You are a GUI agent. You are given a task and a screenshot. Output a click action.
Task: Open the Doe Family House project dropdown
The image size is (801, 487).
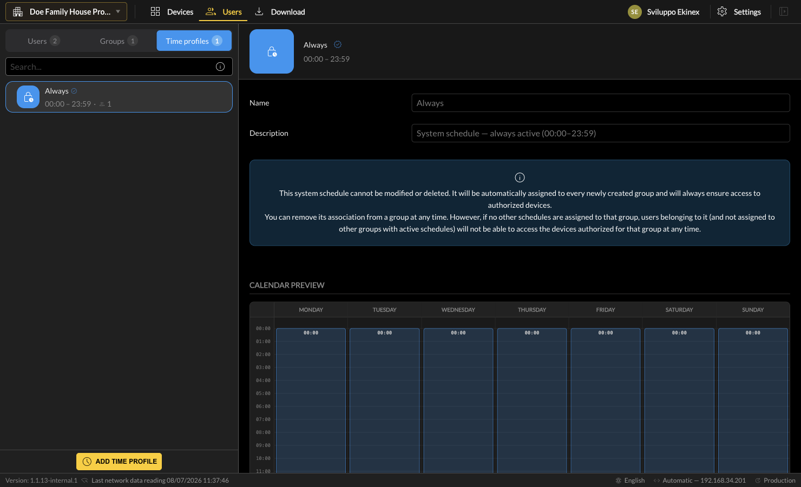pos(66,11)
